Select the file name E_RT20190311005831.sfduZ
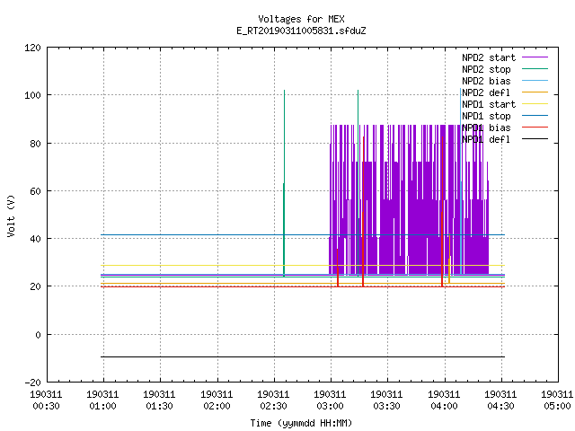The width and height of the screenshot is (575, 431). pyautogui.click(x=301, y=31)
